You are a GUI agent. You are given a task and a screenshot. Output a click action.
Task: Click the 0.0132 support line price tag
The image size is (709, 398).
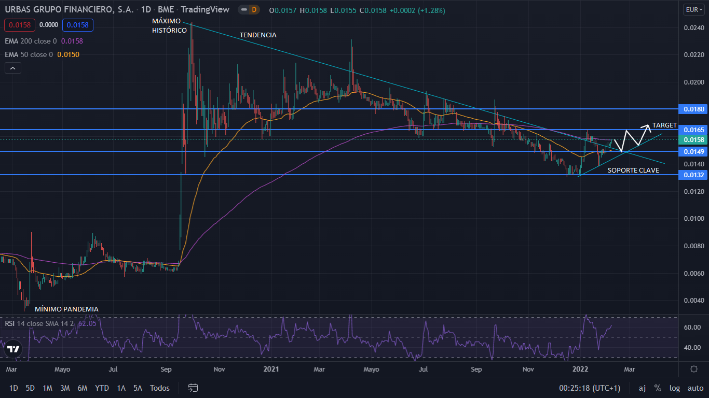(x=694, y=175)
